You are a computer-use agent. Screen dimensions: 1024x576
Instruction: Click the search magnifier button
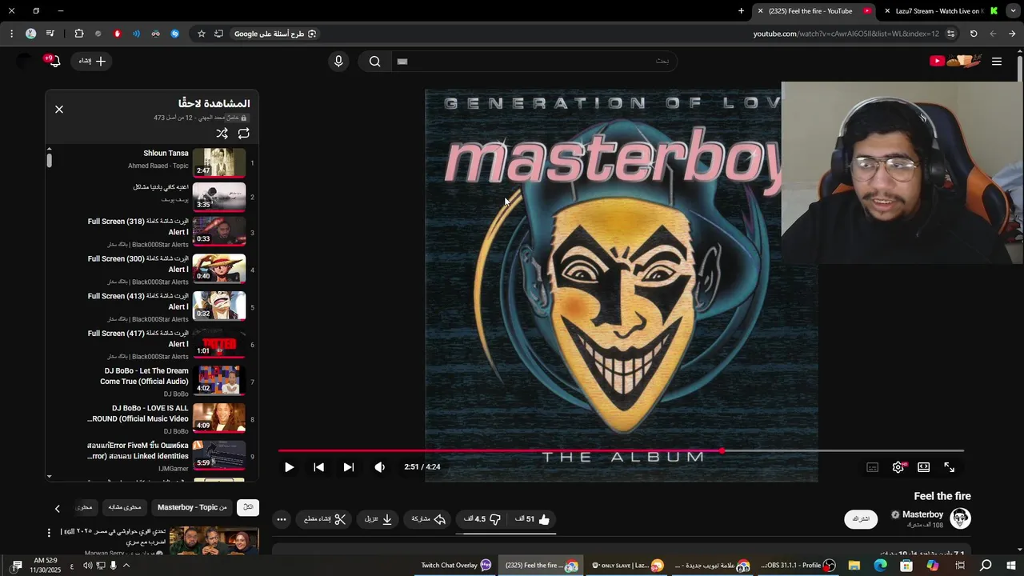[x=374, y=61]
